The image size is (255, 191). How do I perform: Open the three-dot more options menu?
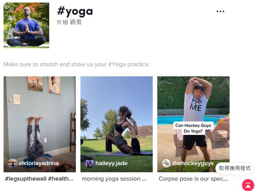(220, 11)
